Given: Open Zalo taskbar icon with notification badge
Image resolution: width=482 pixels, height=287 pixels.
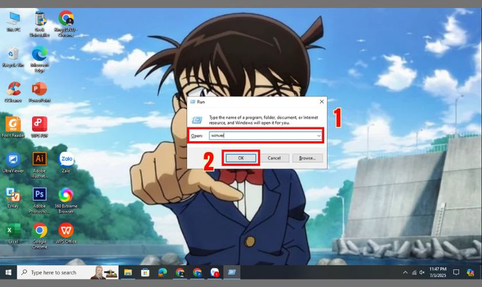Looking at the screenshot, I should [x=215, y=272].
